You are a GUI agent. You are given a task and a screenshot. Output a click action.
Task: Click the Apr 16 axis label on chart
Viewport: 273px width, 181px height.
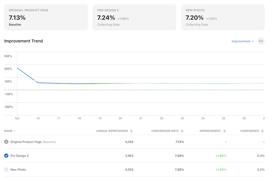click(x=38, y=118)
